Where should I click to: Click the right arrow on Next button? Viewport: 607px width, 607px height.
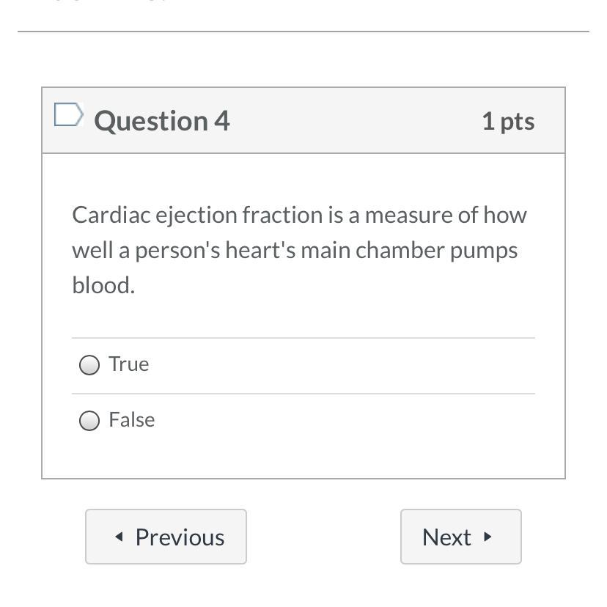point(488,537)
